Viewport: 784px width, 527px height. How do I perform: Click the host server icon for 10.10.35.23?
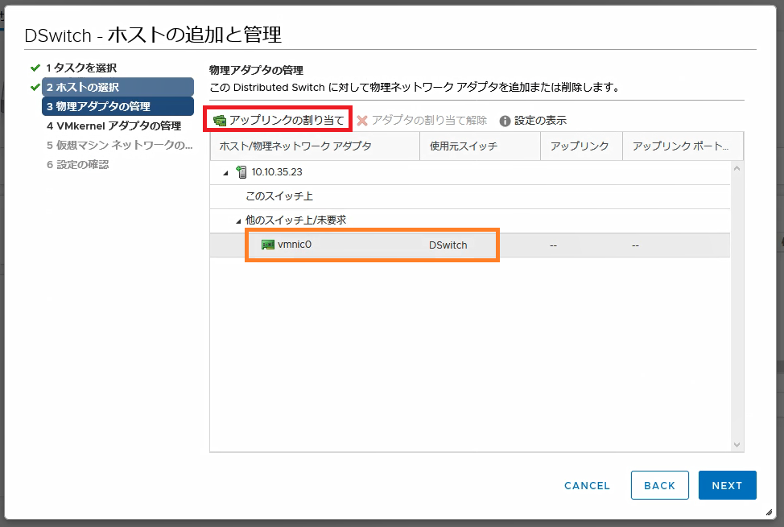pos(241,172)
